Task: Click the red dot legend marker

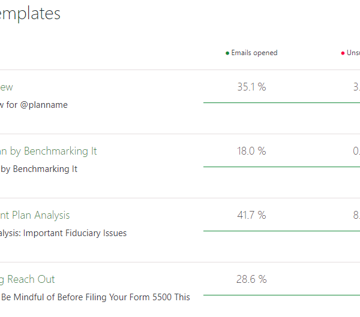Action: coord(343,53)
